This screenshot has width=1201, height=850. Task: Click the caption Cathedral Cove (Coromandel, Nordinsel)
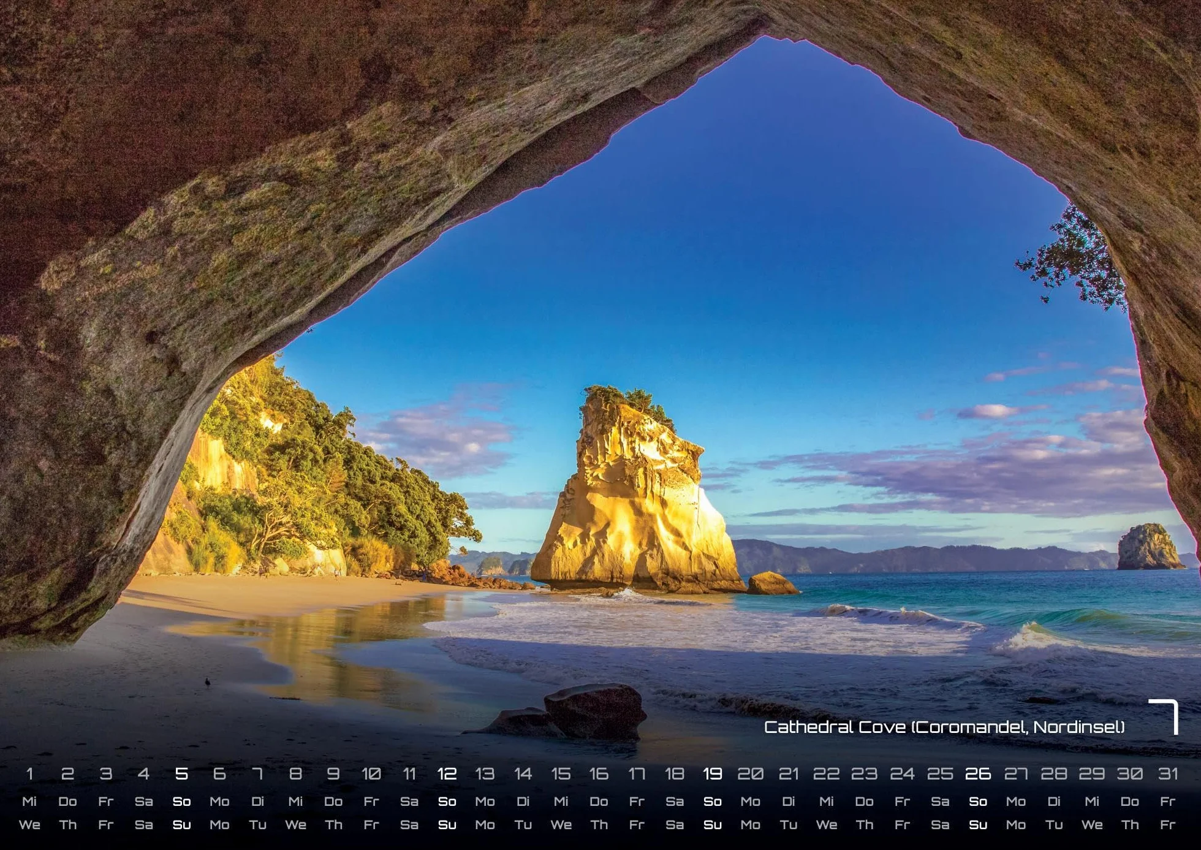[944, 727]
